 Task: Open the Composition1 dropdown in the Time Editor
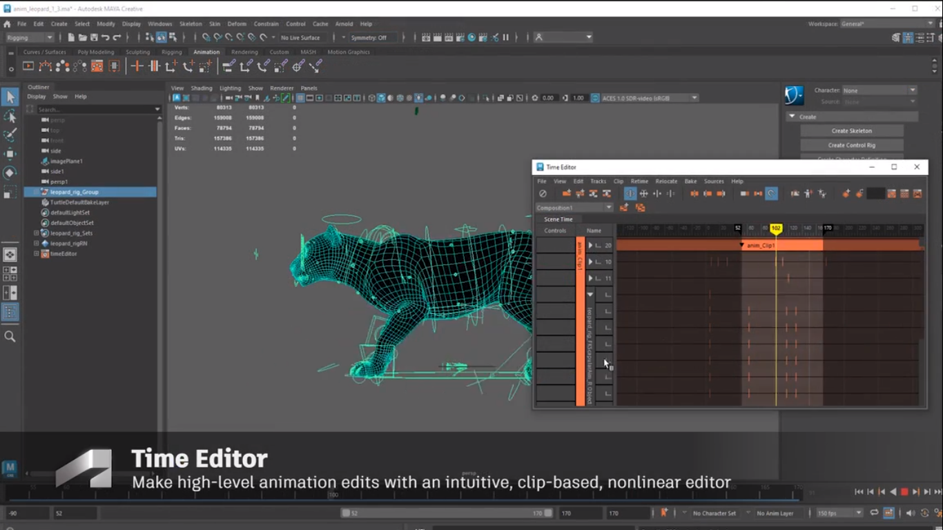[574, 208]
